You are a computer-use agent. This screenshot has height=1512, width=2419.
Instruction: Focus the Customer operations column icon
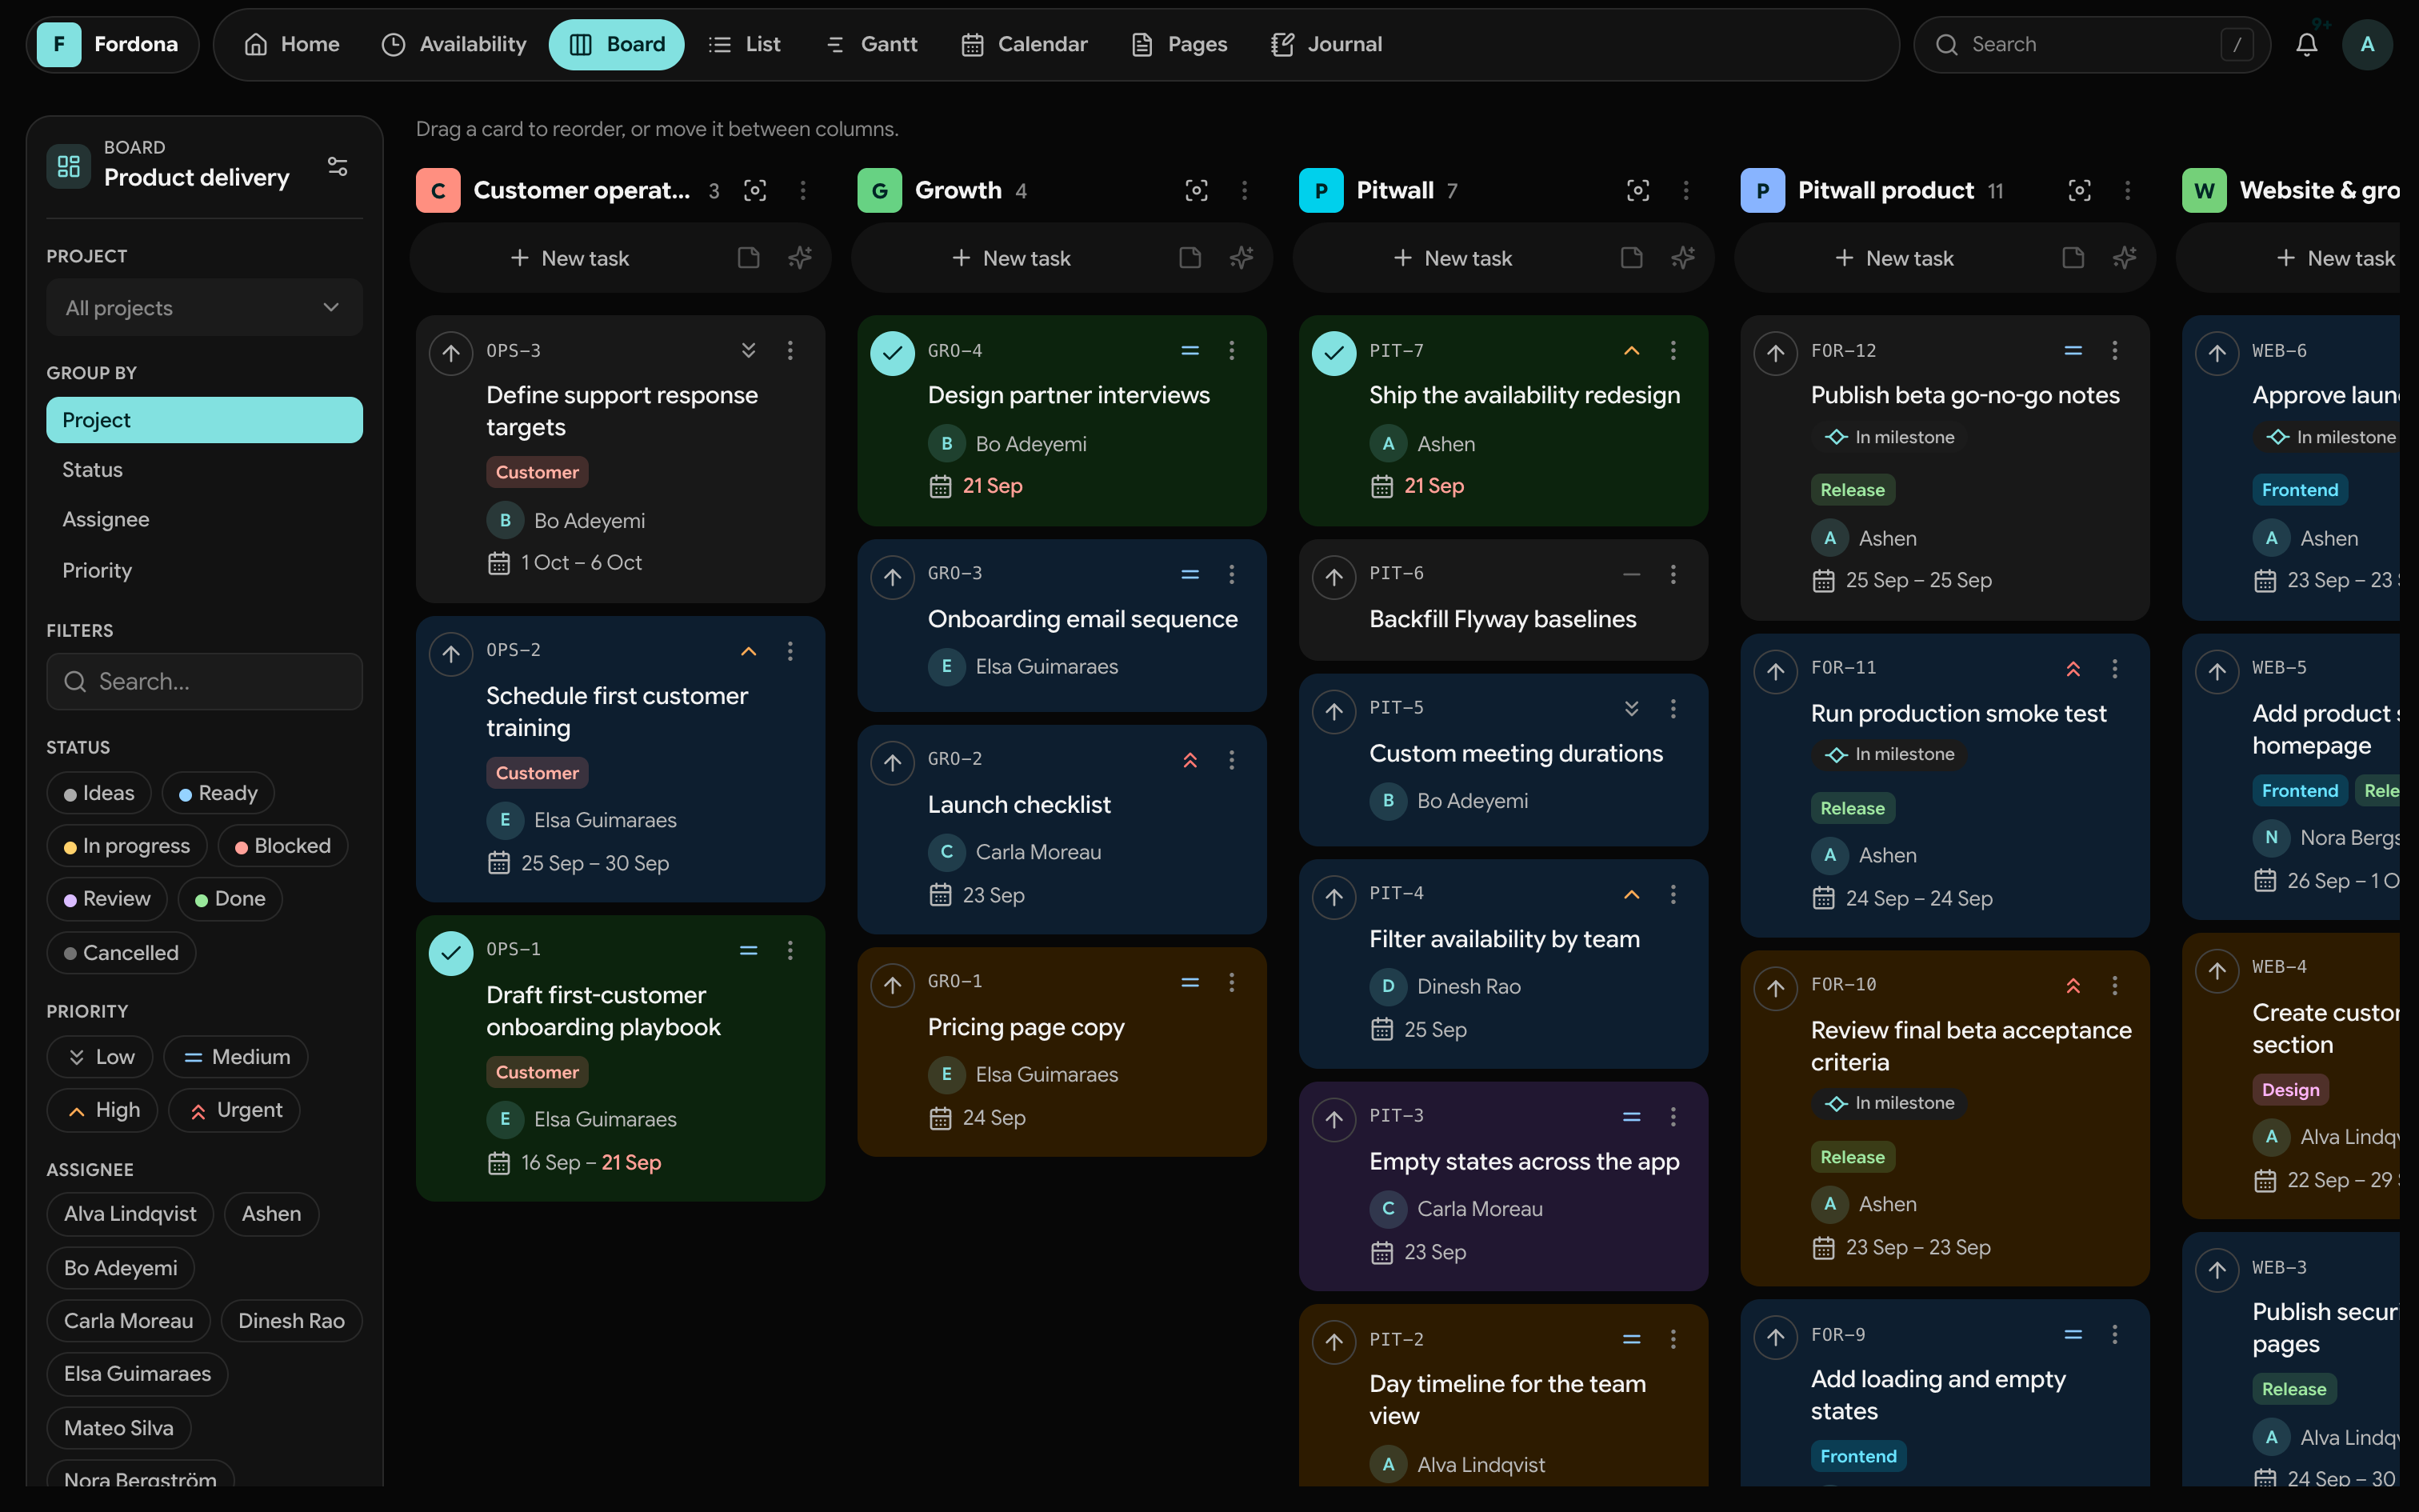(x=756, y=190)
